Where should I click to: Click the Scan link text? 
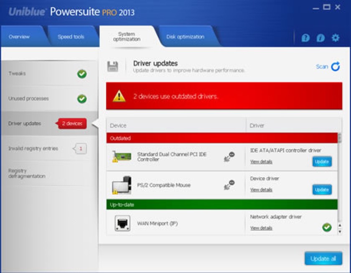click(x=322, y=66)
